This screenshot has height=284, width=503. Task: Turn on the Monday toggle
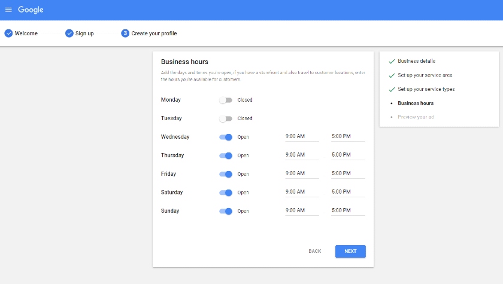(x=226, y=100)
